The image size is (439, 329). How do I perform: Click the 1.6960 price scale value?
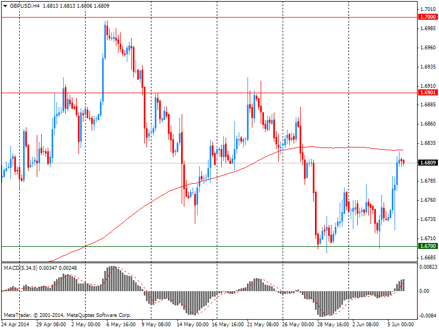[x=429, y=48]
